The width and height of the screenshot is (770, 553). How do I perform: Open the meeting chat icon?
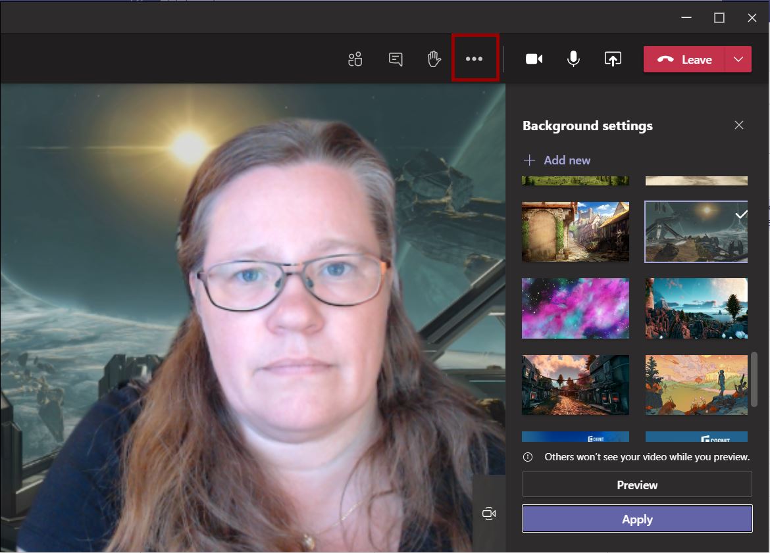(396, 59)
